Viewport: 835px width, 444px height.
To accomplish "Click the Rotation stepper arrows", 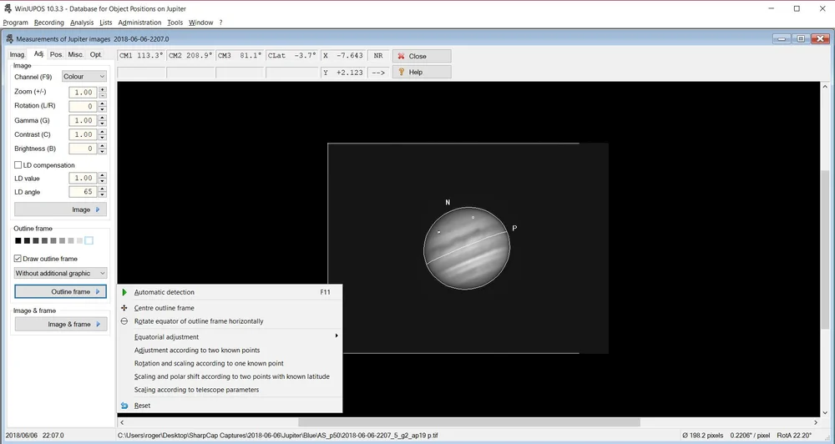I will point(102,107).
